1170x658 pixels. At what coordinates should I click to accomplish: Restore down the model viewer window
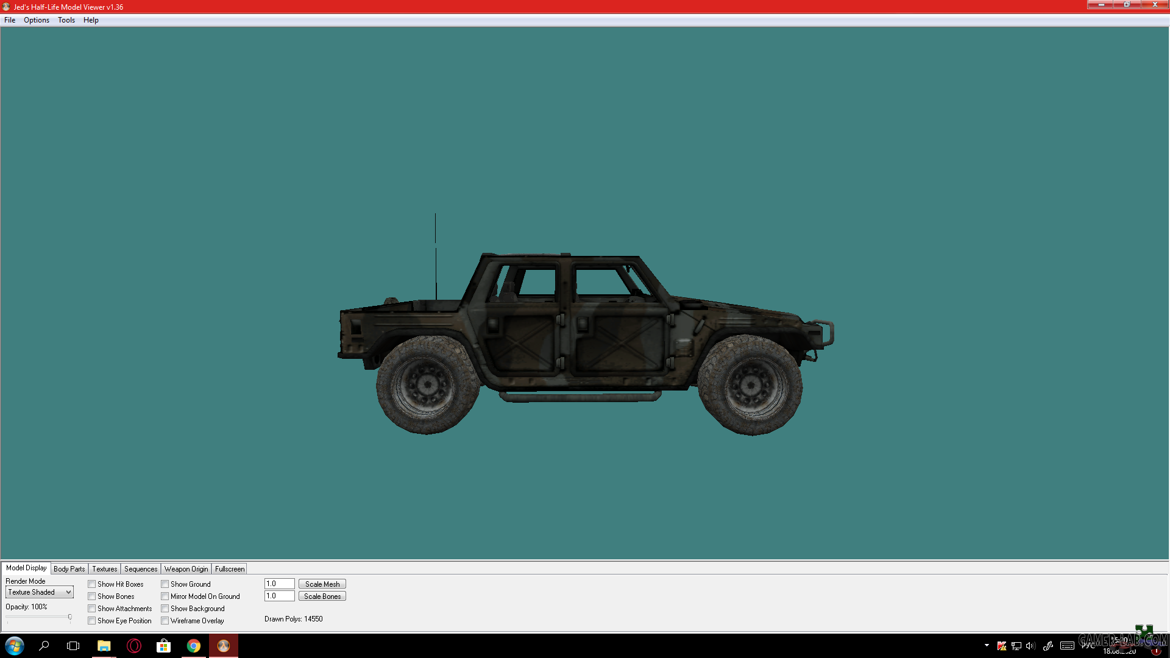coord(1127,5)
